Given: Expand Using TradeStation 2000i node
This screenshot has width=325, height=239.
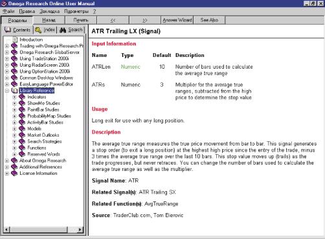Looking at the screenshot, I should click(7, 59).
